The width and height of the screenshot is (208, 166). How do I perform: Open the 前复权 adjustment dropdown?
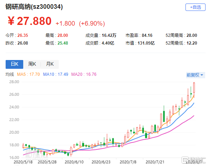click(196, 75)
